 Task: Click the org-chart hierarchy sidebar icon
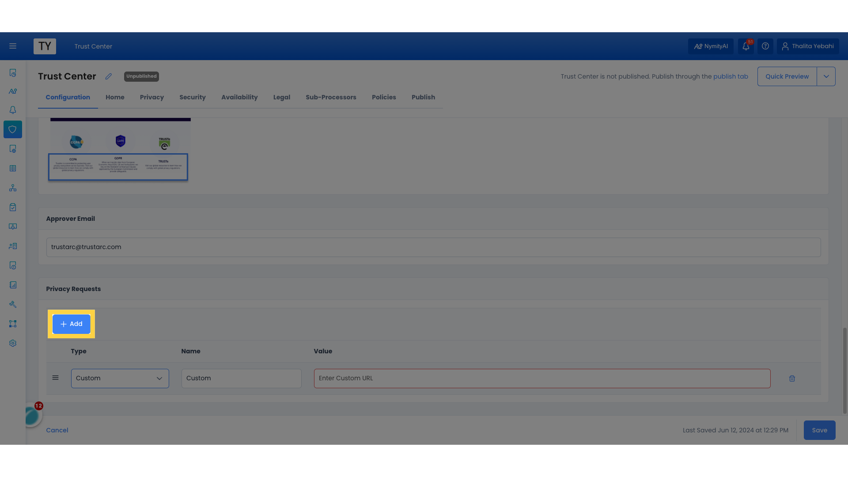(x=13, y=188)
